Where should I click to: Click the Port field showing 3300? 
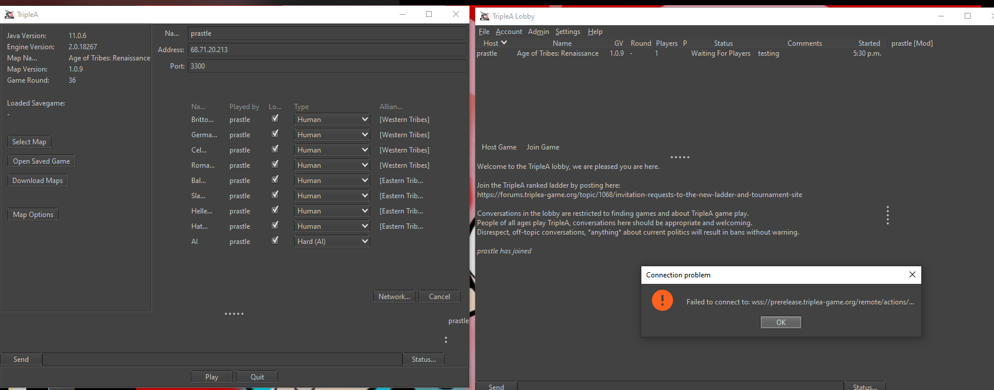click(x=327, y=66)
